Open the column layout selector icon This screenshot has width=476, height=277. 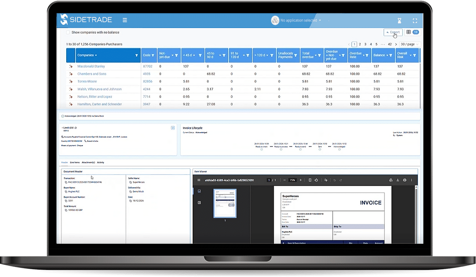[408, 32]
